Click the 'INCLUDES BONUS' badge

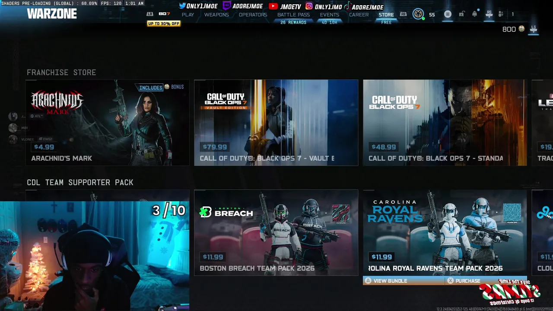pos(160,87)
